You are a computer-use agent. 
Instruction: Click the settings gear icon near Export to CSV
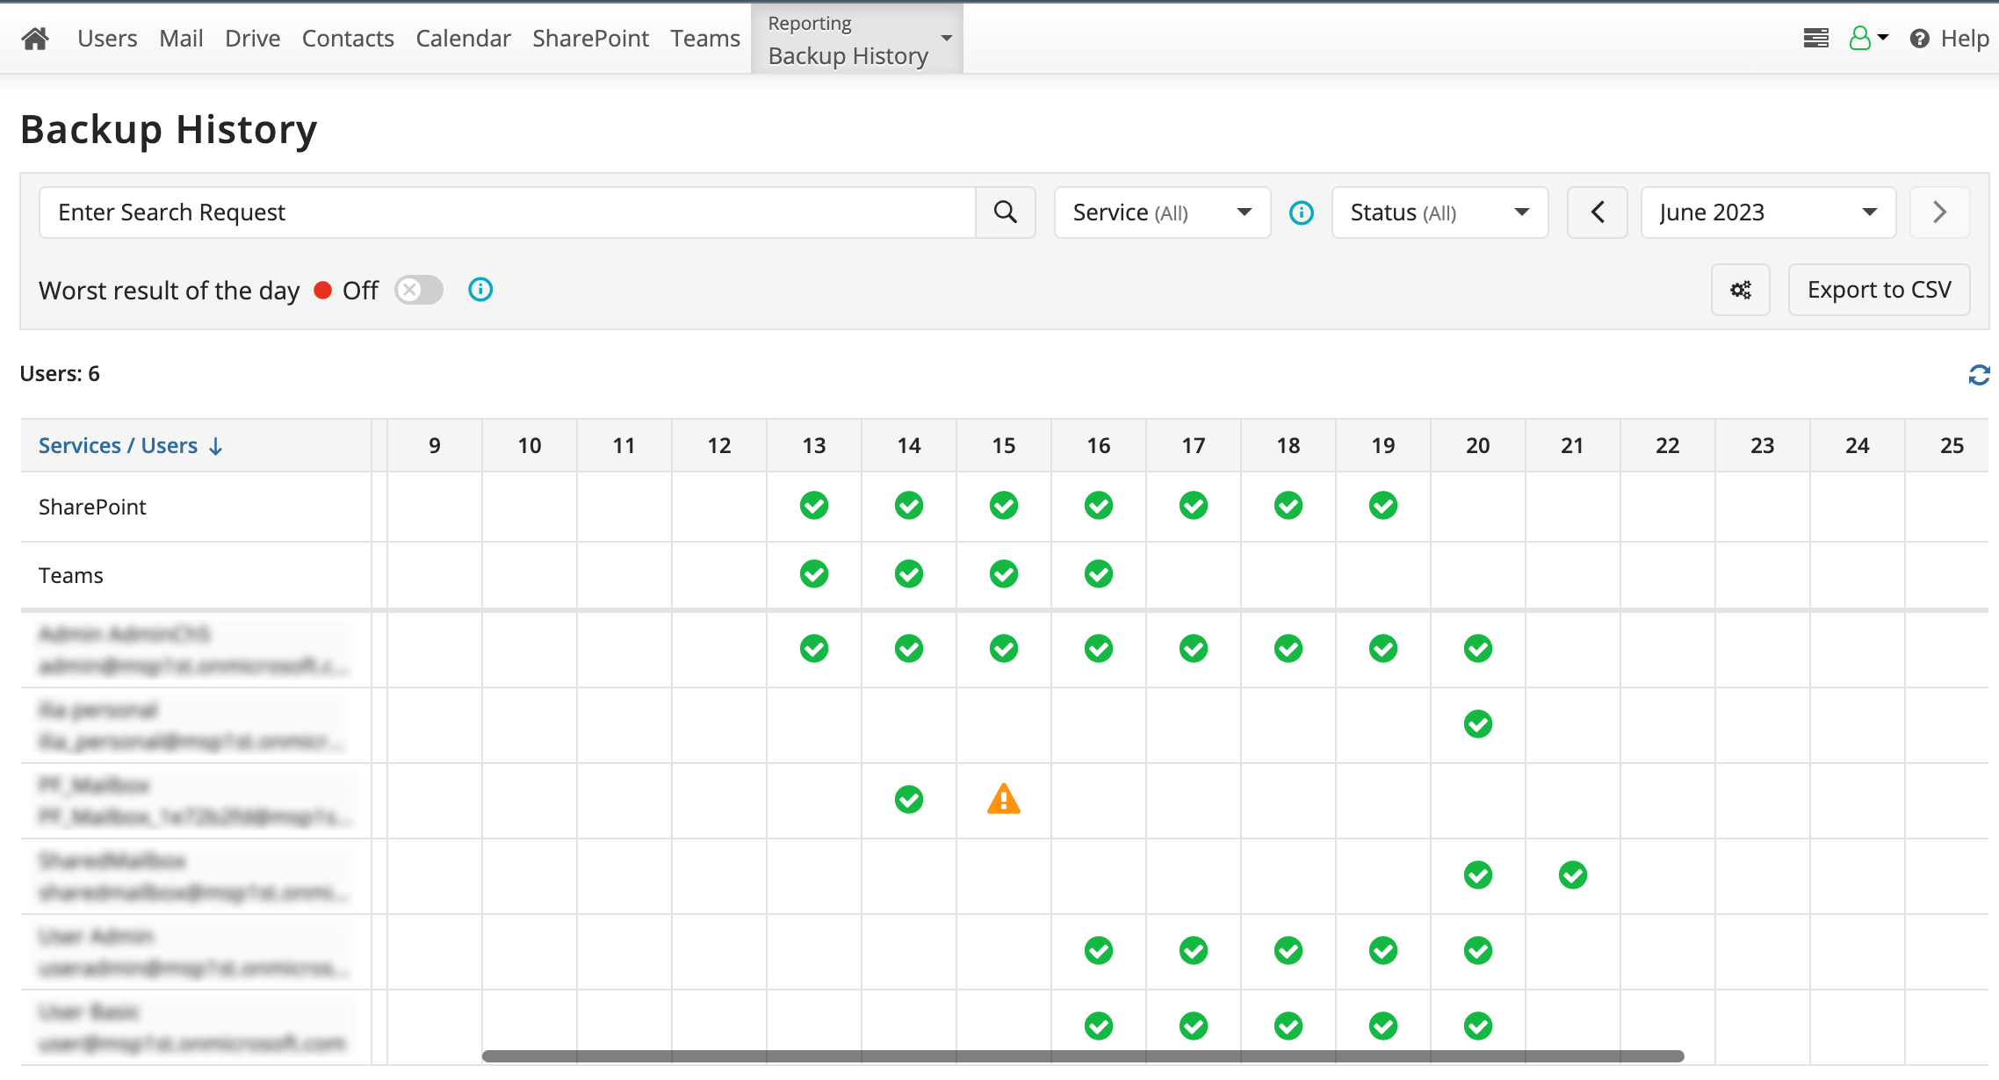pyautogui.click(x=1741, y=289)
